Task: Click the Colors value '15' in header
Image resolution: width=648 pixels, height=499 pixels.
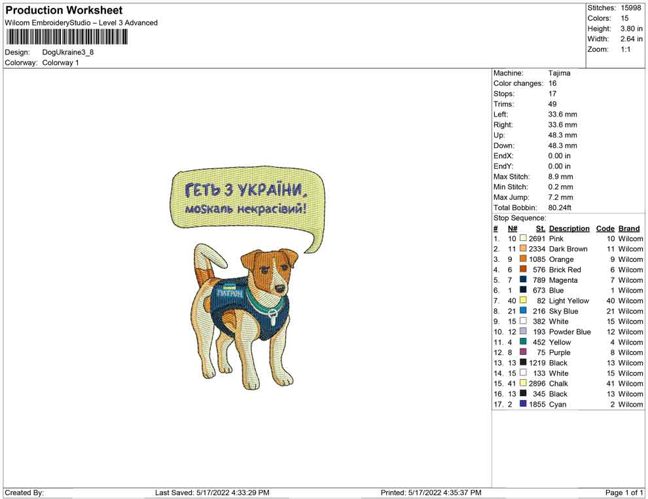Action: 624,18
